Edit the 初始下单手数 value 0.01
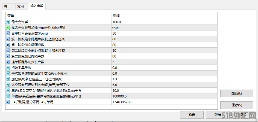 coord(164,68)
